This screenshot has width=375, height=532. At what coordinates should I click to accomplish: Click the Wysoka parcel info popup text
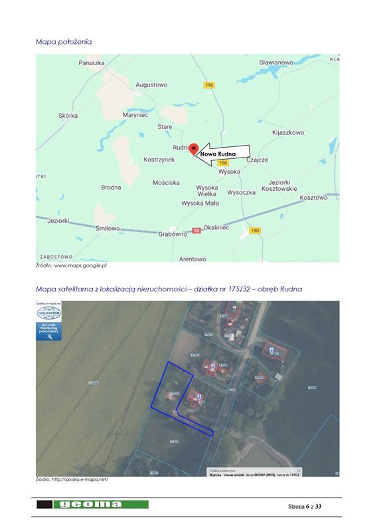coord(254,475)
